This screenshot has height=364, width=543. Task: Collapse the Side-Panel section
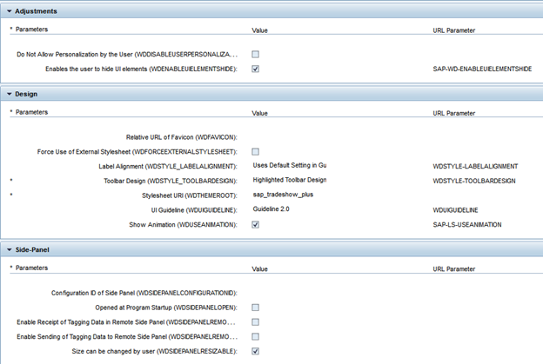(x=10, y=249)
